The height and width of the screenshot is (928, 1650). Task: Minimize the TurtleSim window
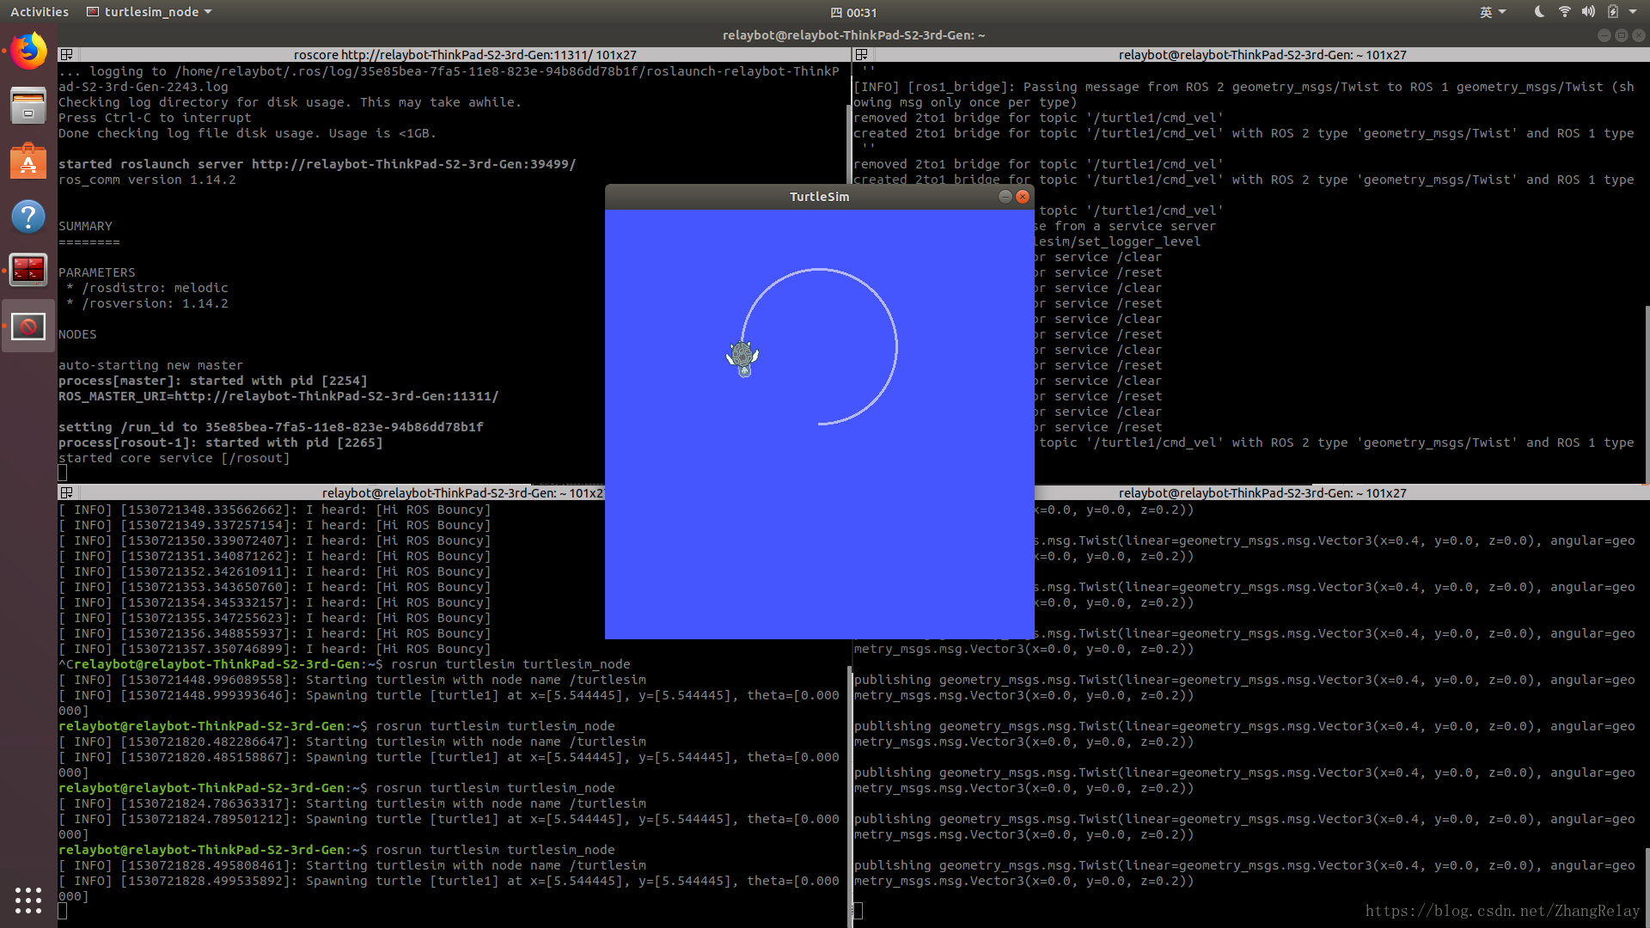pos(1005,196)
